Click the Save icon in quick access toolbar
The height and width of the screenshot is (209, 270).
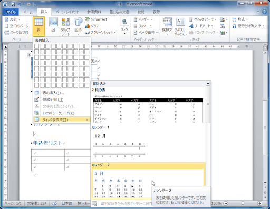pos(13,4)
